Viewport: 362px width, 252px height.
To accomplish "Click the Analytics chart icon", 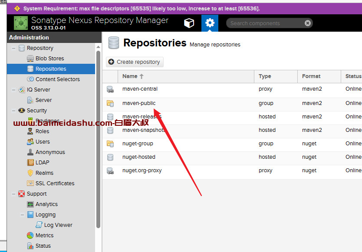I will (x=30, y=204).
